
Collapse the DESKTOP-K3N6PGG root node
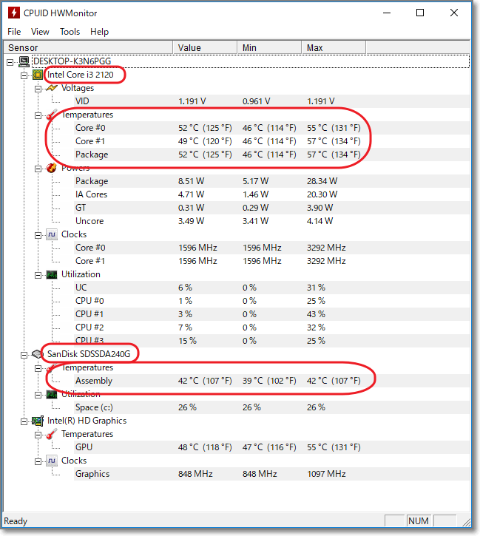[x=10, y=61]
